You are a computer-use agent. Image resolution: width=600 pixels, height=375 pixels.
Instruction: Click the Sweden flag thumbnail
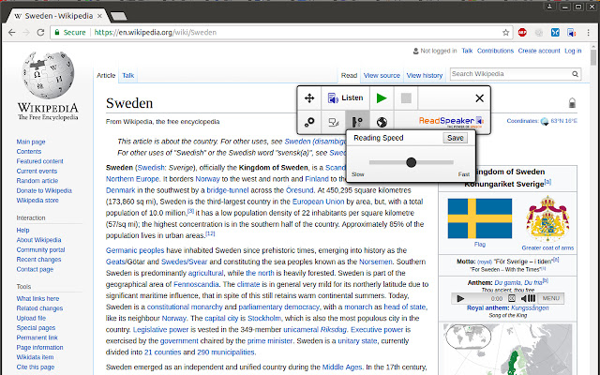[479, 218]
